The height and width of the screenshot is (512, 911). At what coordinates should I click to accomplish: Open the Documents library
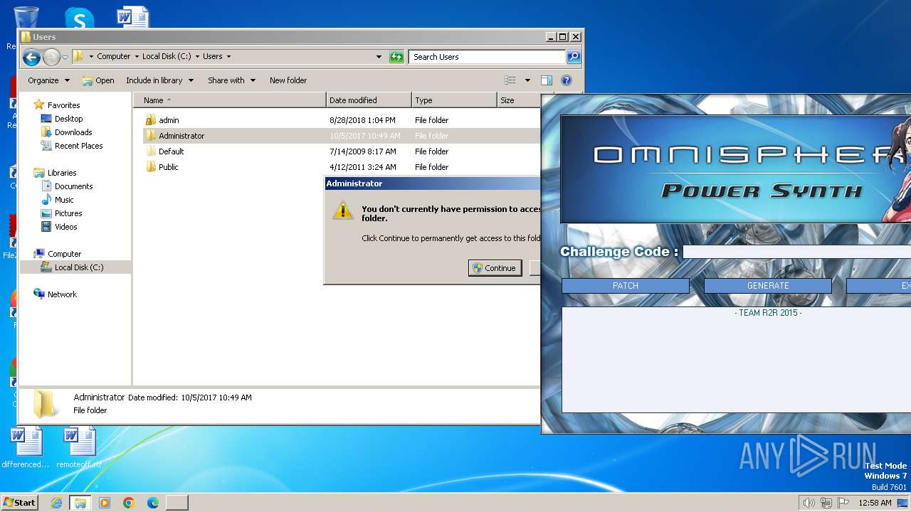74,186
